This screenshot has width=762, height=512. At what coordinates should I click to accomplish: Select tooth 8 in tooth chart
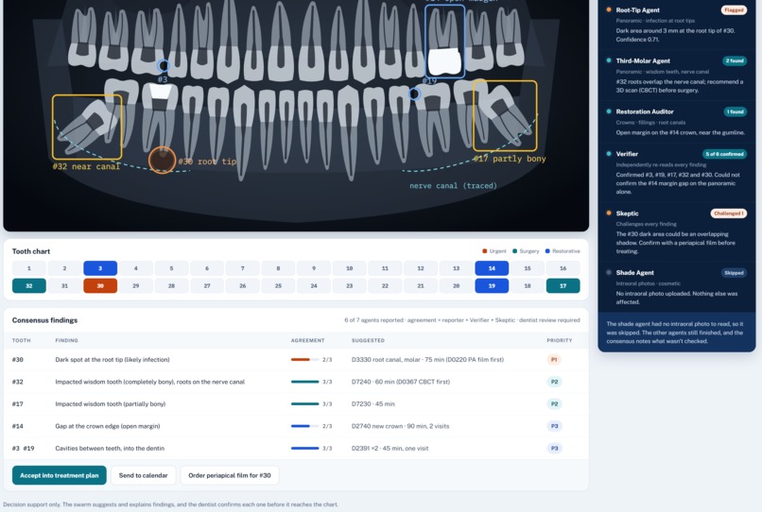pos(278,268)
